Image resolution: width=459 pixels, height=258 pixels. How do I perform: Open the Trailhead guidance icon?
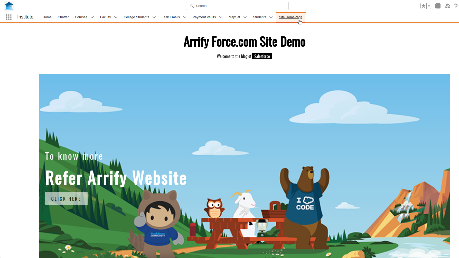click(448, 6)
